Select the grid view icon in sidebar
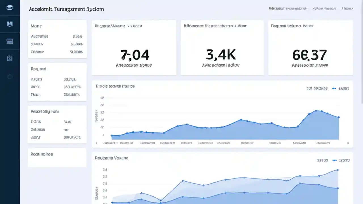363x204 pixels. (10, 58)
